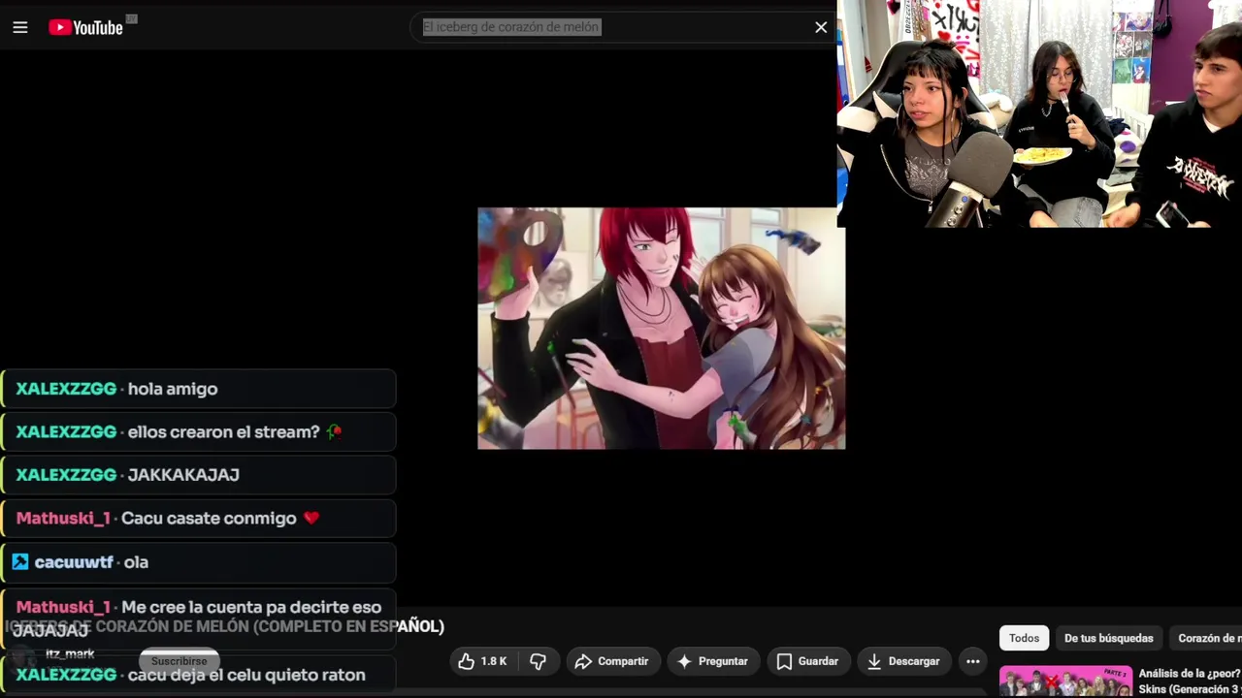The image size is (1242, 698).
Task: Open the itz_mark channel name
Action: 70,654
